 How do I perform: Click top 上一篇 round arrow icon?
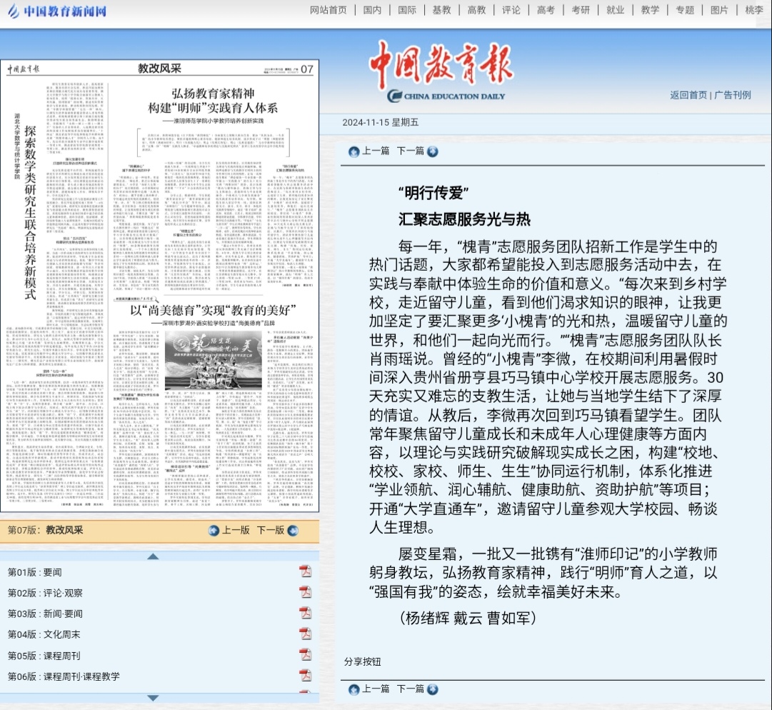[x=354, y=151]
